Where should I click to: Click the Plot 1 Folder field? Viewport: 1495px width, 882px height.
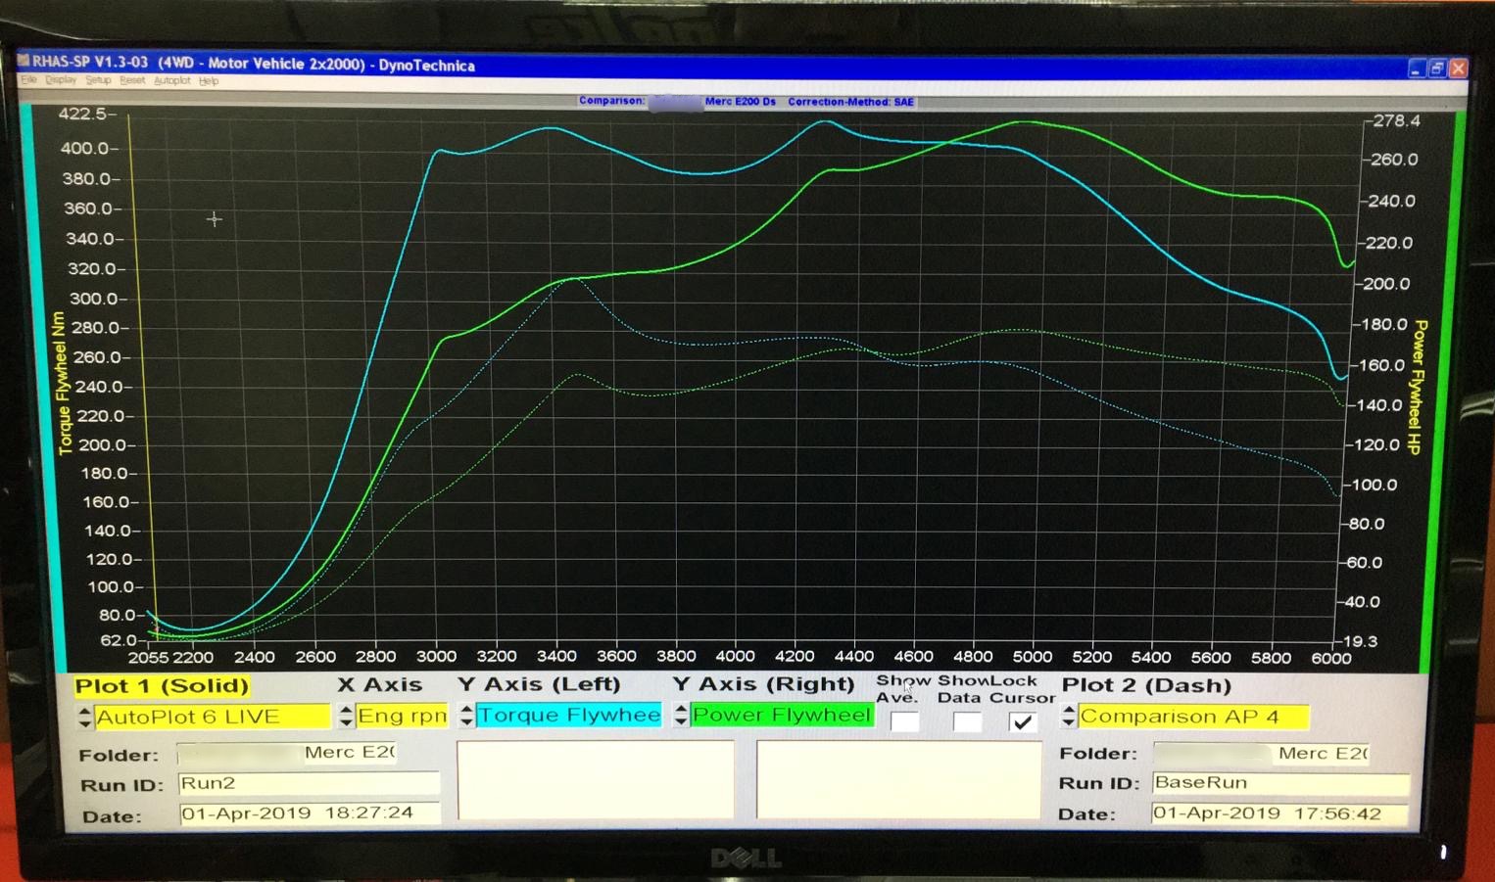(287, 753)
